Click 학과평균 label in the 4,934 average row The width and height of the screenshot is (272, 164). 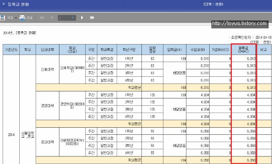click(134, 124)
